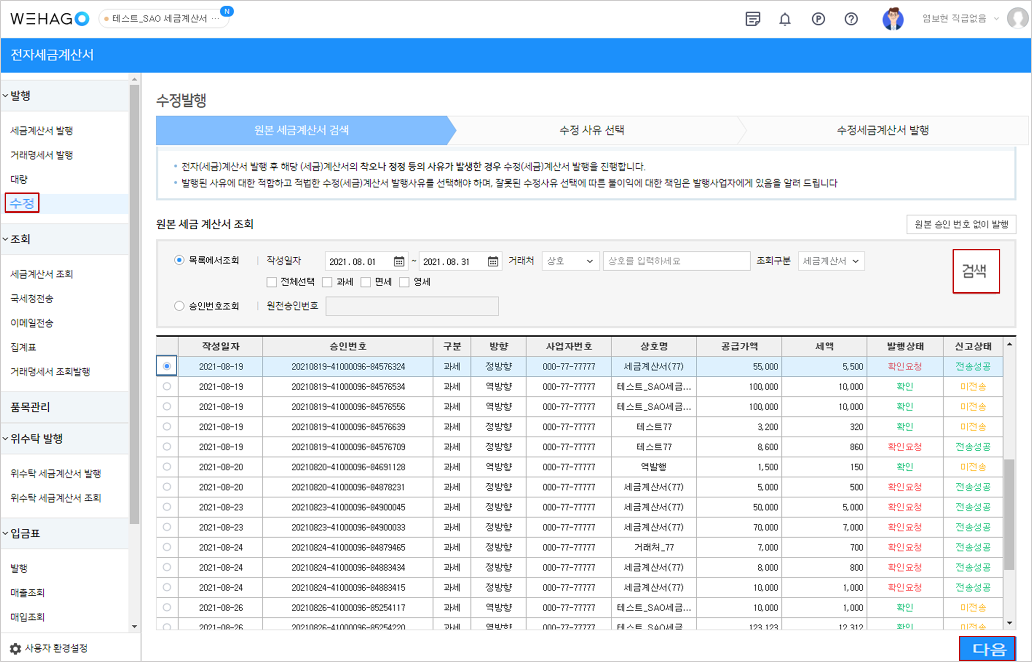Open 세금계산서 조회 in sidebar menu
This screenshot has height=662, width=1032.
42,274
